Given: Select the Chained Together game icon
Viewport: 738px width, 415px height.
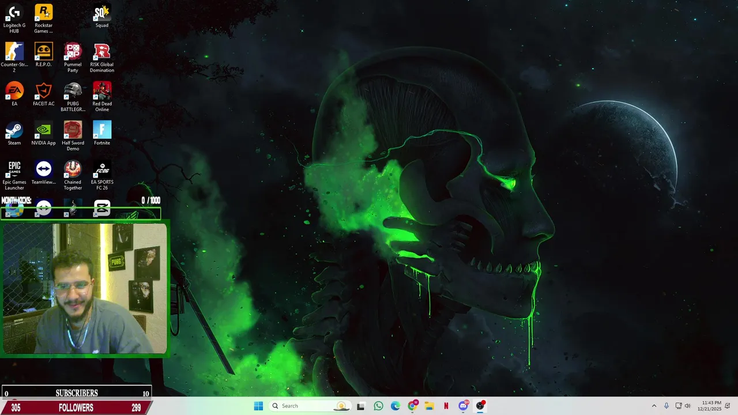Looking at the screenshot, I should (73, 175).
